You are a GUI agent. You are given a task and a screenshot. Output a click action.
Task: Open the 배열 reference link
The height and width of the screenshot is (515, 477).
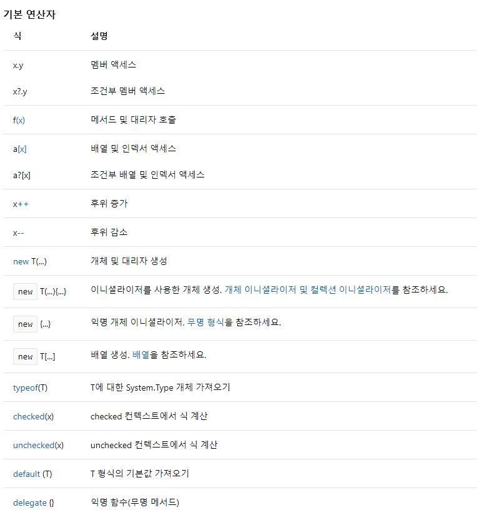click(x=140, y=355)
